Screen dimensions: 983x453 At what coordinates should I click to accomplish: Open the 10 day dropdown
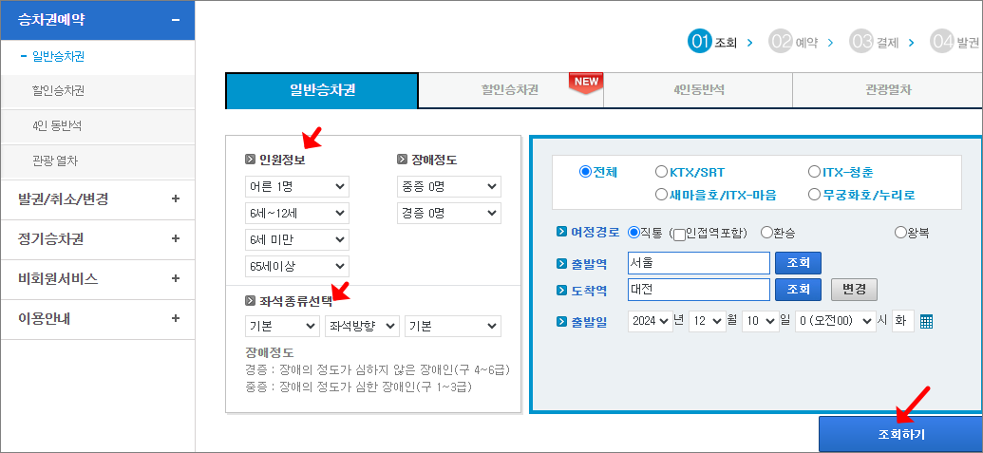pyautogui.click(x=760, y=321)
